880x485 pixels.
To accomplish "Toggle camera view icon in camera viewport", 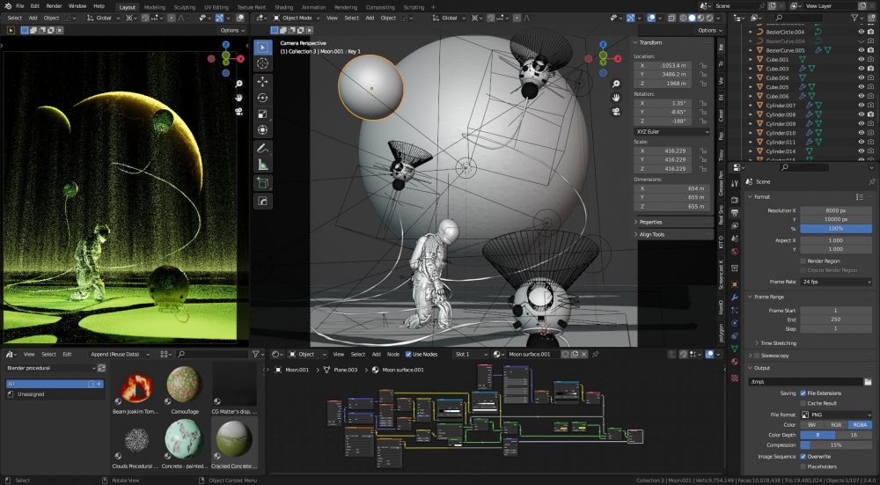I will point(616,111).
